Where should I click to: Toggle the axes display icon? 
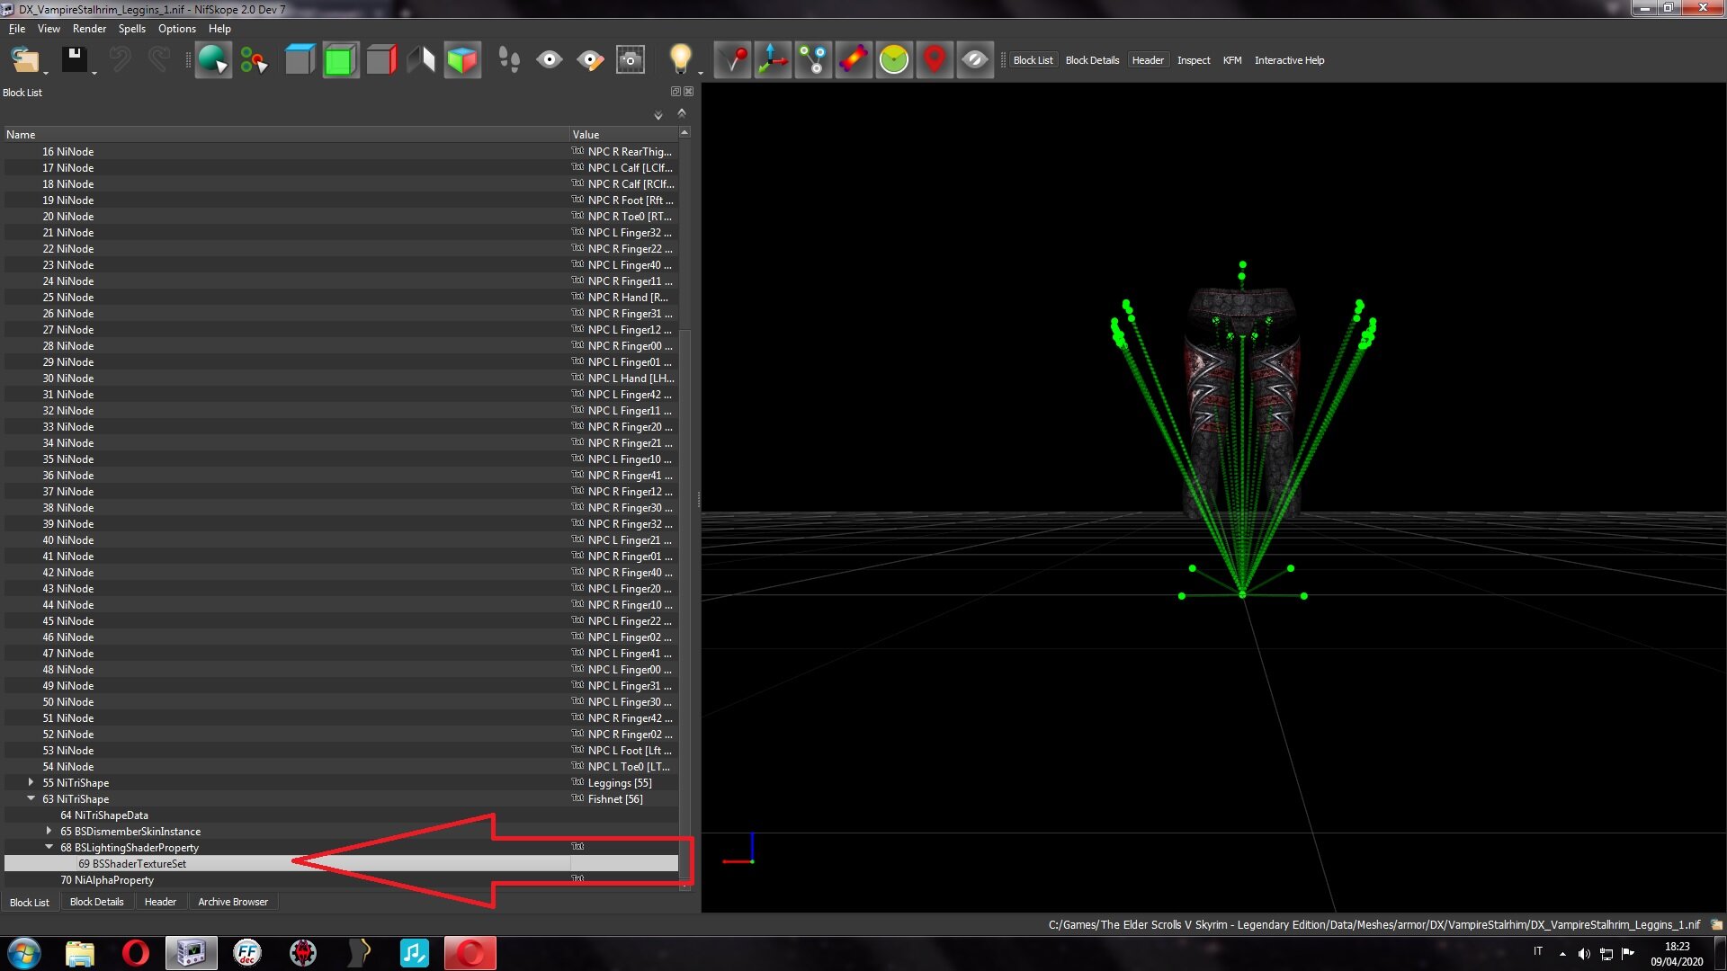[773, 60]
